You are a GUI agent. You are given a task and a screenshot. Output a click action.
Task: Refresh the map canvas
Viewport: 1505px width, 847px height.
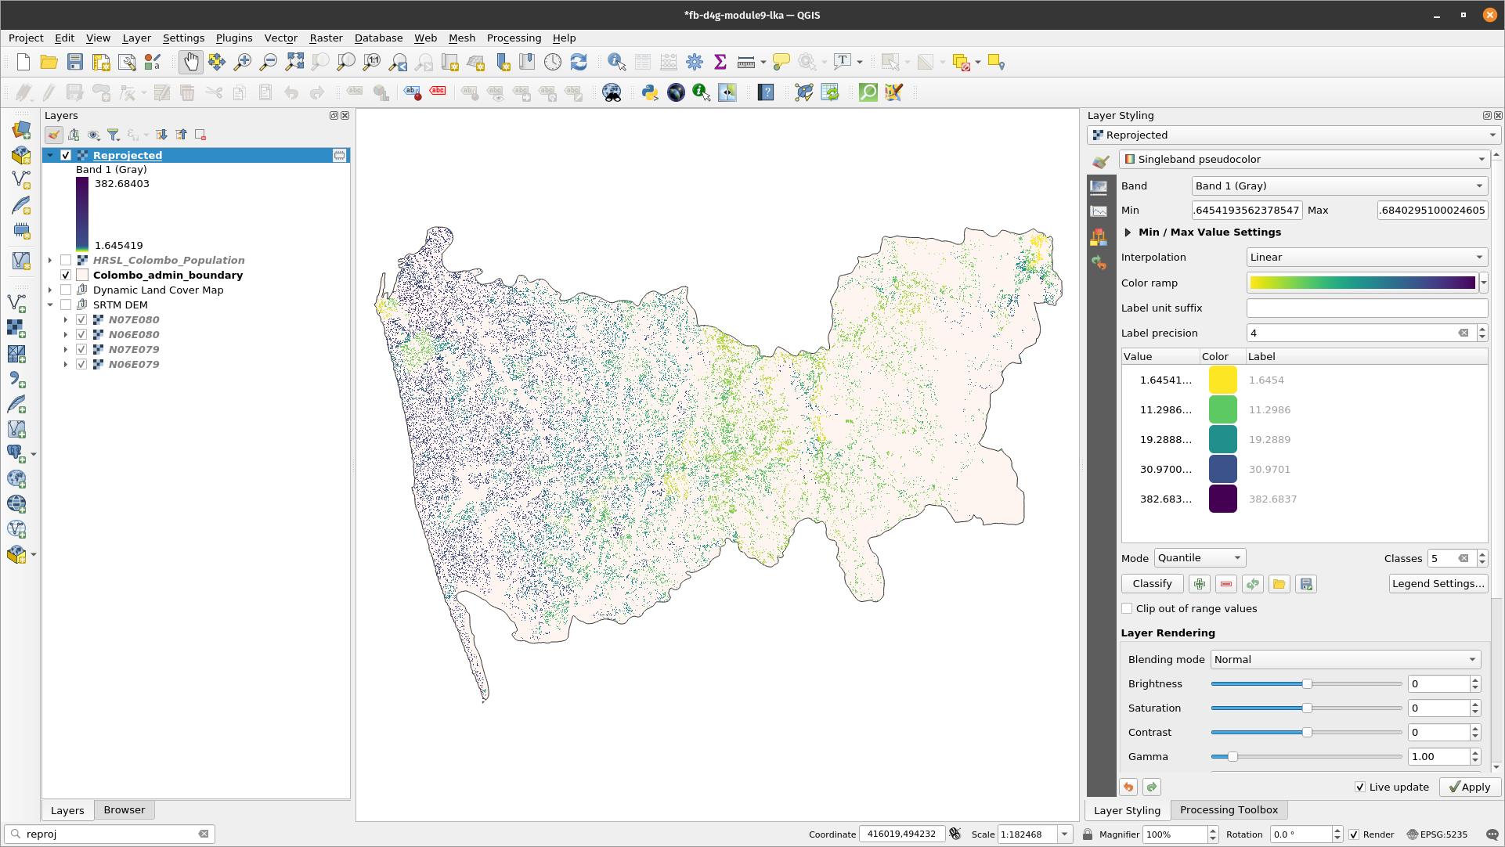[x=579, y=63]
